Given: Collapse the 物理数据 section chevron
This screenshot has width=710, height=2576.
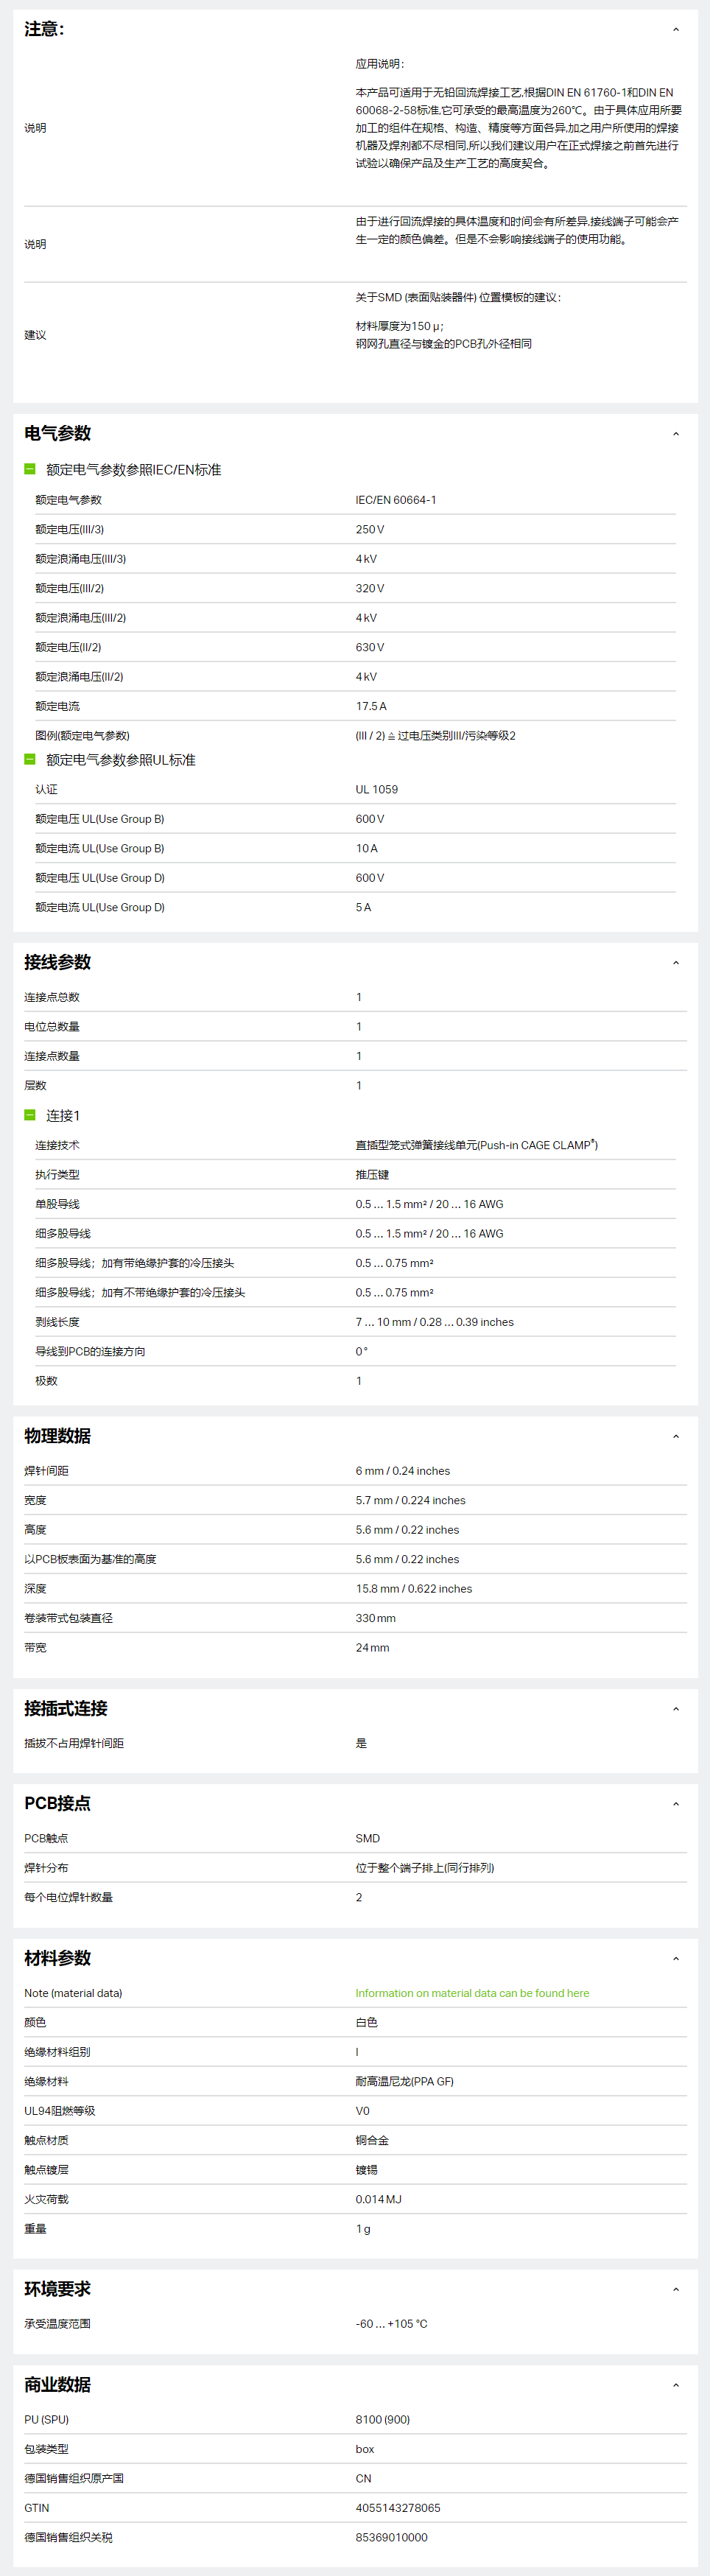Looking at the screenshot, I should point(676,1437).
